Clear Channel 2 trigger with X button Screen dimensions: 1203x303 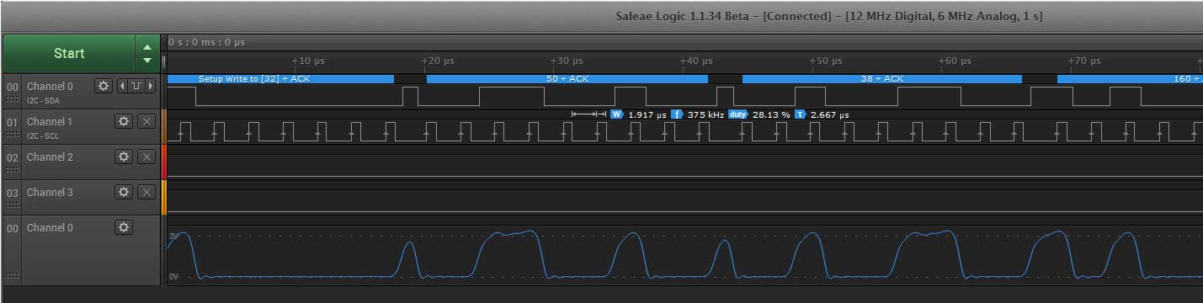point(146,157)
